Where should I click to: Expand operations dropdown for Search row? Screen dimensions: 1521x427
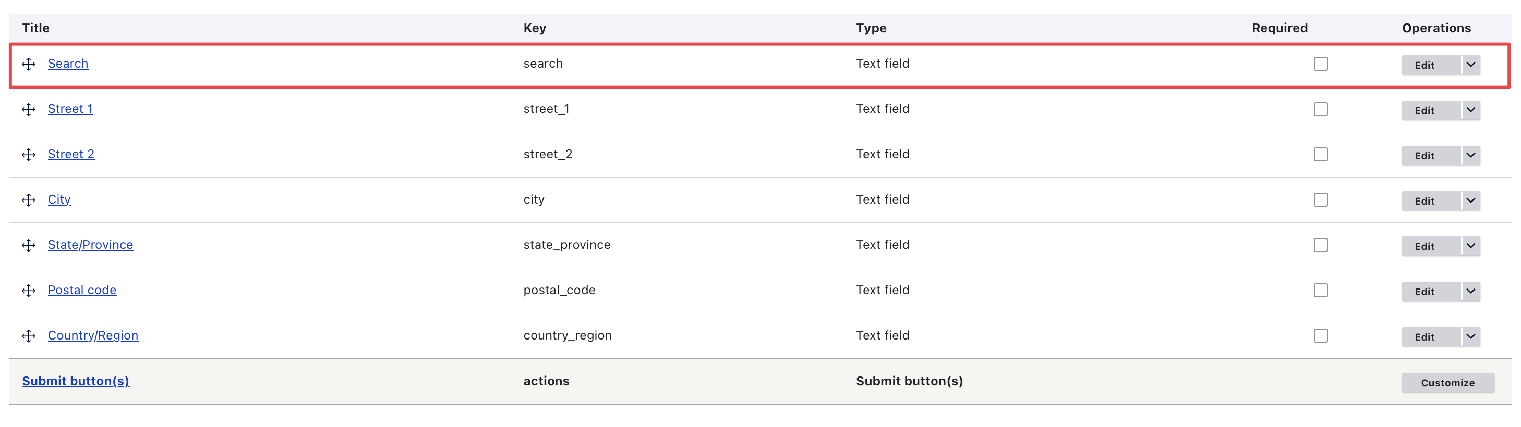tap(1470, 64)
